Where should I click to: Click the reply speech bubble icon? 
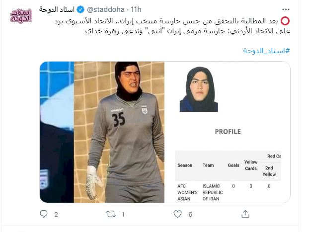tap(44, 214)
